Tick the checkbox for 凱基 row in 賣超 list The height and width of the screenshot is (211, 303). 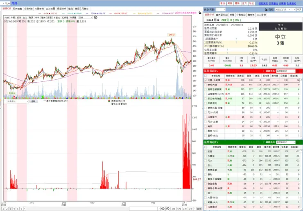(x=206, y=151)
